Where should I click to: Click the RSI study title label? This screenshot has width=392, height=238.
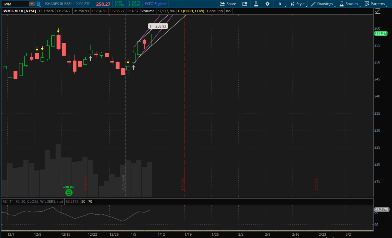click(x=33, y=201)
